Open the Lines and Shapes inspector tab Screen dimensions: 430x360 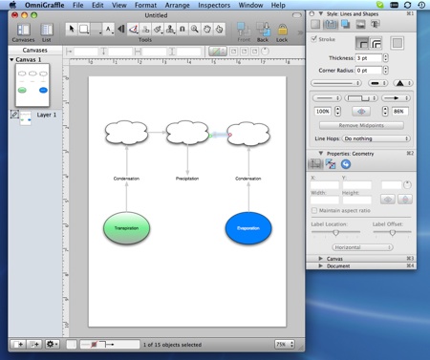[x=331, y=24]
